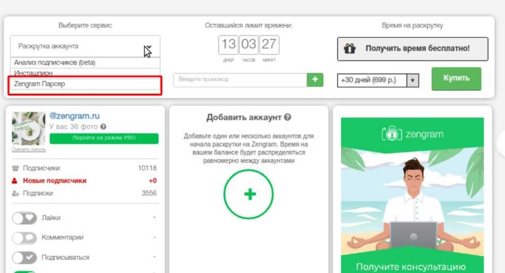
Task: Toggle the 'Подписываться' switch
Action: point(25,258)
